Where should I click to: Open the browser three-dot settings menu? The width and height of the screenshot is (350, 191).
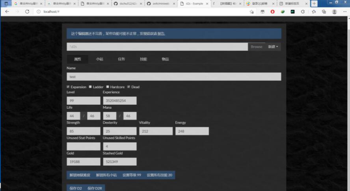coord(345,11)
